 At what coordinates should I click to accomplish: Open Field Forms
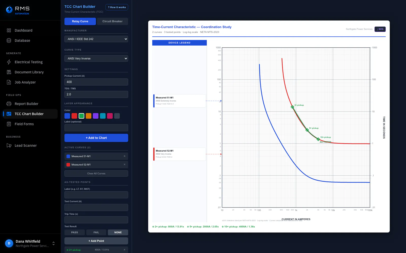point(30,124)
